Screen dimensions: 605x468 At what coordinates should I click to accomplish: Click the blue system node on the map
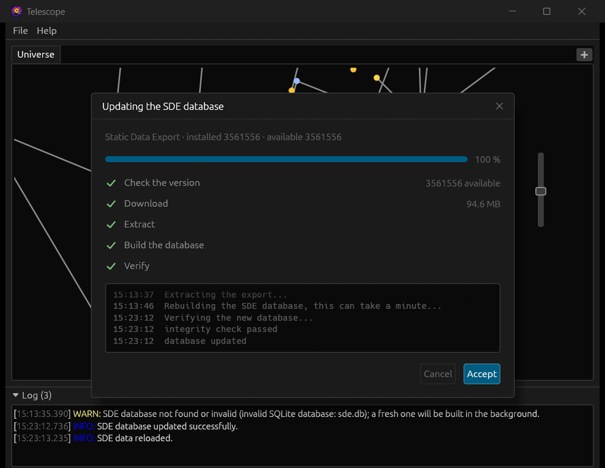[297, 81]
